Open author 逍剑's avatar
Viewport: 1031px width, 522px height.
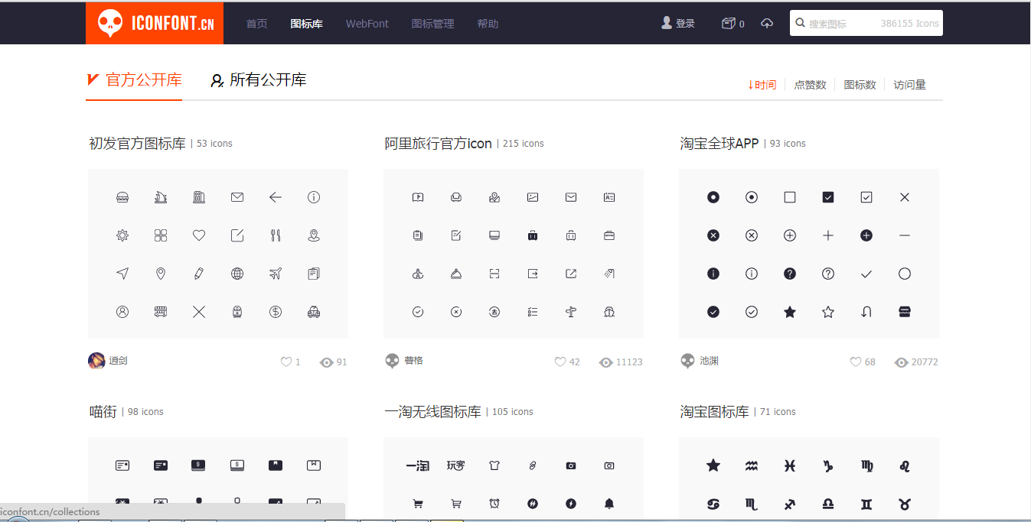coord(96,361)
